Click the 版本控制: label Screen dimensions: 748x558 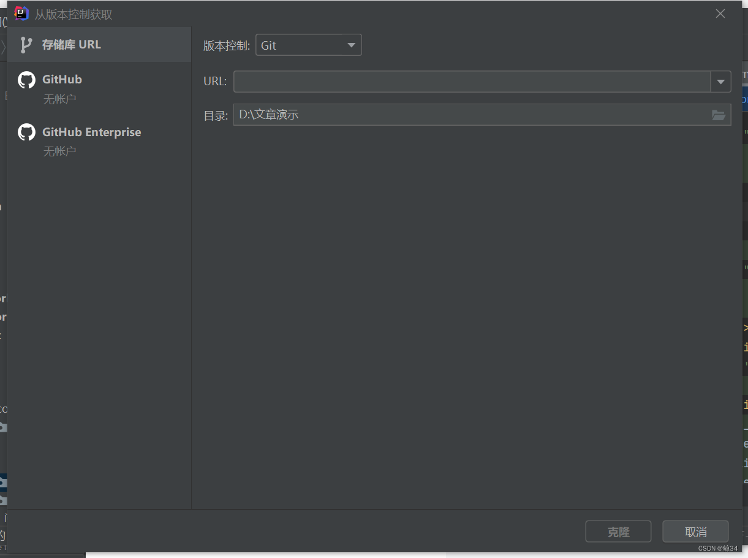point(227,45)
